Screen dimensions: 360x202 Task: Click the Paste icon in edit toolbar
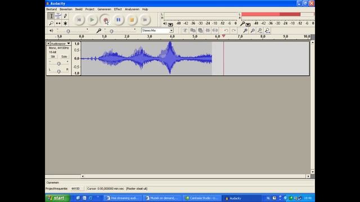point(200,30)
